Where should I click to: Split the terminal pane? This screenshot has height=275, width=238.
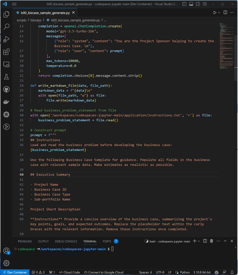pos(205,241)
